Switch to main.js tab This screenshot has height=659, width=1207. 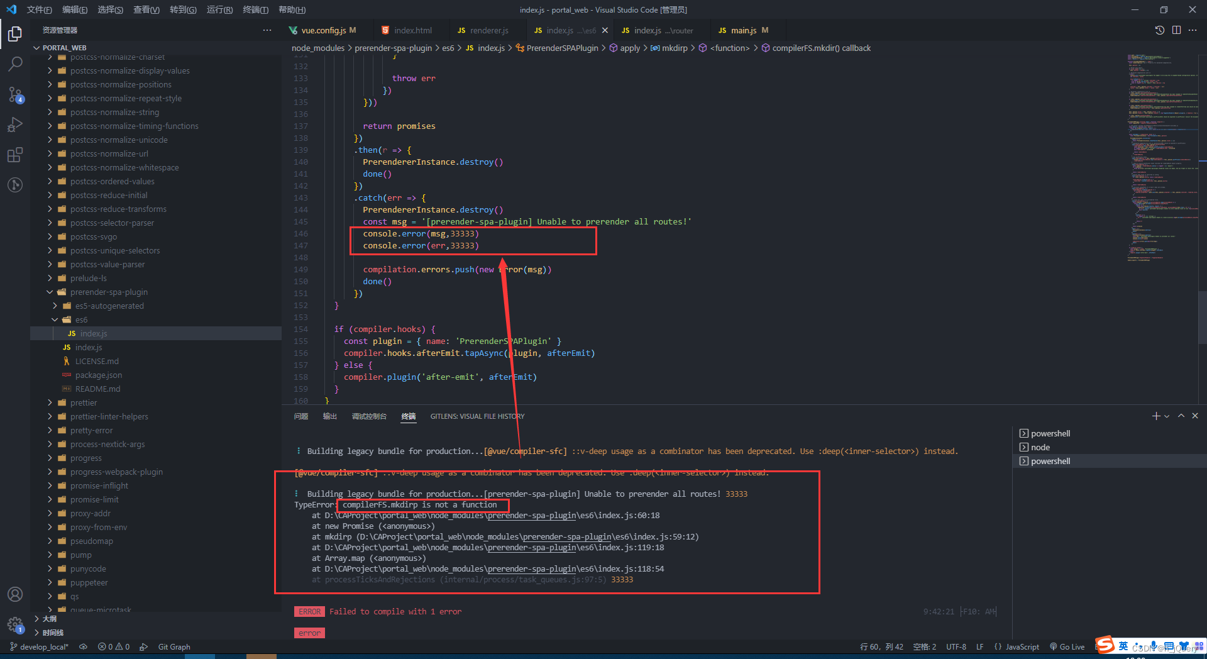click(743, 30)
